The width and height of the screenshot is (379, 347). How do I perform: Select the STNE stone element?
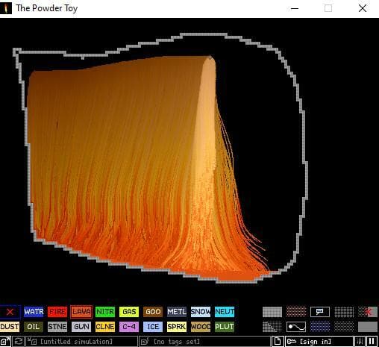click(57, 327)
